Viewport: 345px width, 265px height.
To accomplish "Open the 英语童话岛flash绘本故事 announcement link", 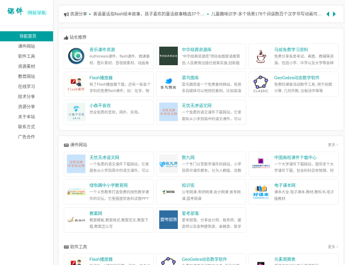I will [149, 14].
